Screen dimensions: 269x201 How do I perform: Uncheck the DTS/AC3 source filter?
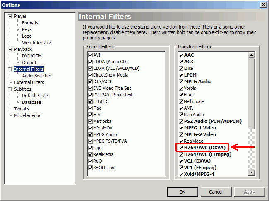[x=90, y=81]
